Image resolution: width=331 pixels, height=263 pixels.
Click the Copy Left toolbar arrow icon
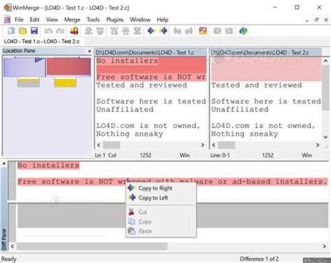163,31
